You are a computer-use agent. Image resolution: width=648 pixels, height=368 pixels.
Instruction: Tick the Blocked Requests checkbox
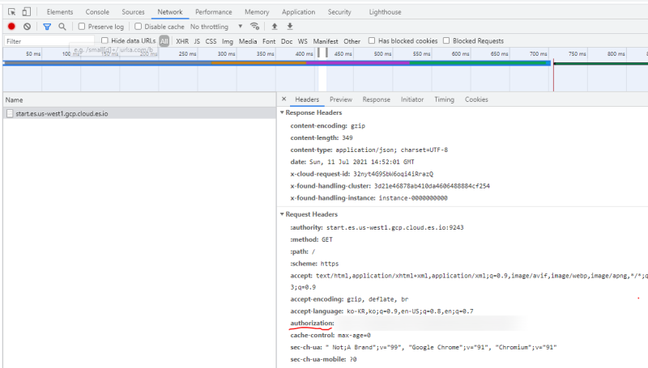pos(446,40)
